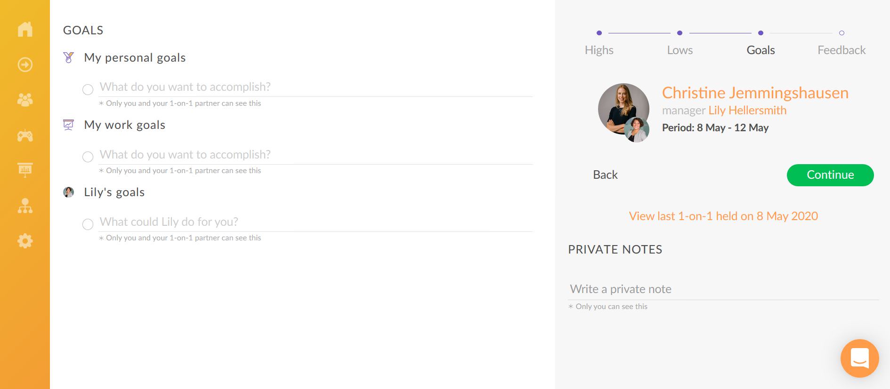Click the medal icon beside personal goals

[x=69, y=58]
